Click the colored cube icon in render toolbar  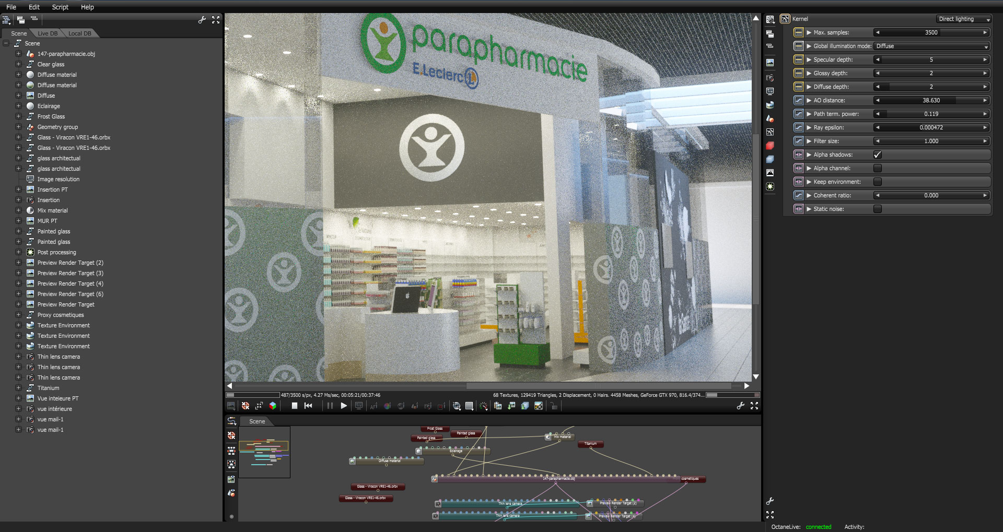tap(273, 406)
